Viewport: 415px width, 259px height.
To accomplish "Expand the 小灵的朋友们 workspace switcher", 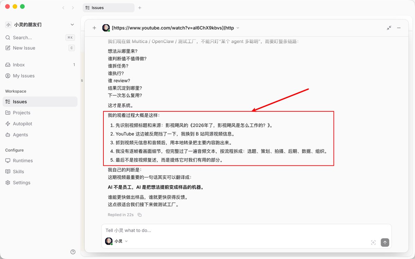I will [40, 25].
